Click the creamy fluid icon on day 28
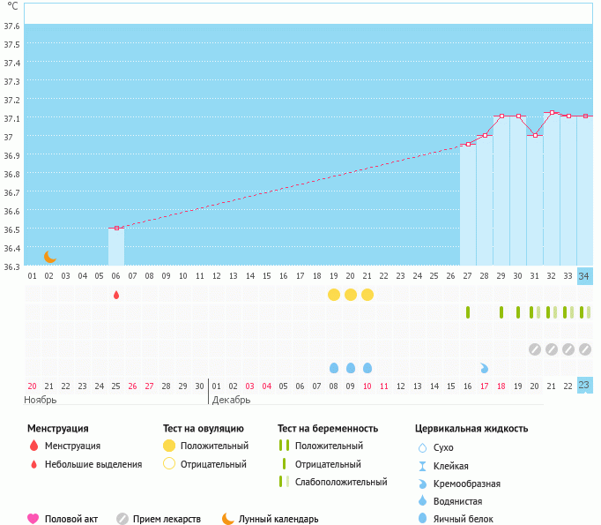 click(x=485, y=368)
